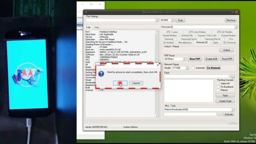Minimize the Ultimate Multi Tool window
This screenshot has height=144, width=256.
coord(232,12)
